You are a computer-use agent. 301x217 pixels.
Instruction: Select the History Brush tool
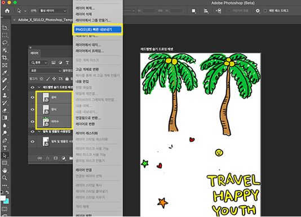pyautogui.click(x=5, y=103)
